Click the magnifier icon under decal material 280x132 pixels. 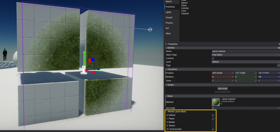(x=221, y=102)
